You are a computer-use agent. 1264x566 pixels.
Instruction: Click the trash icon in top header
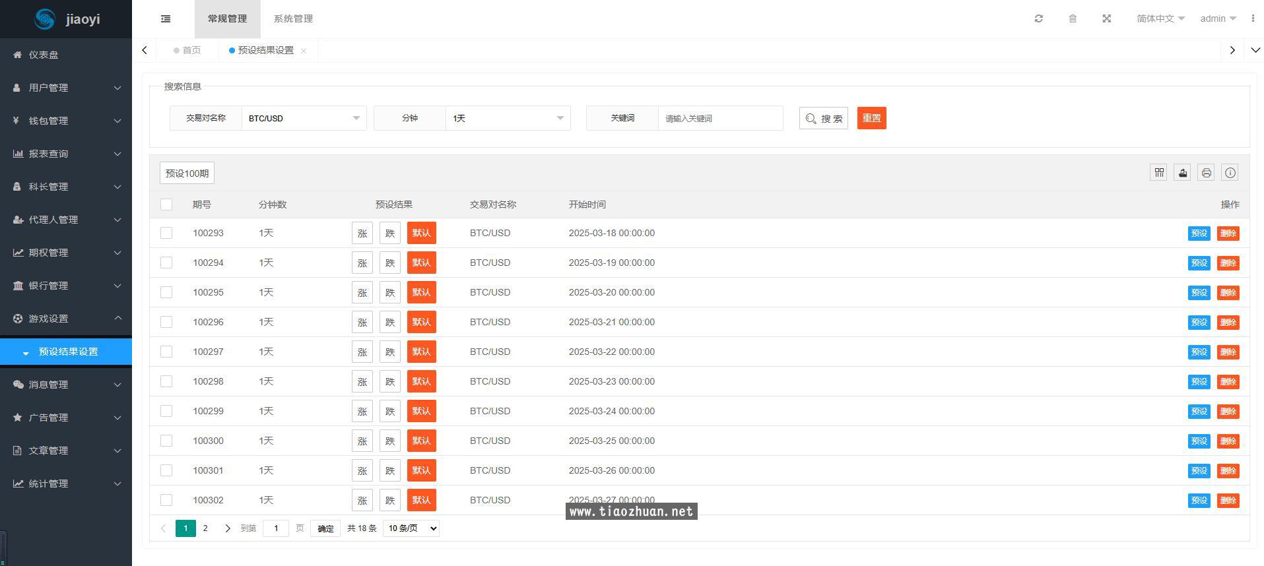(1073, 18)
